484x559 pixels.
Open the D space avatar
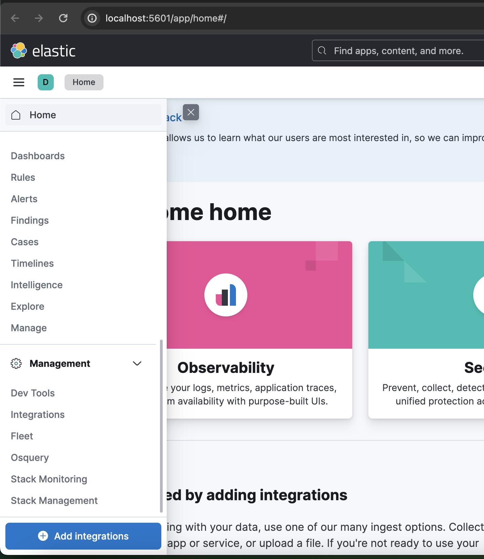46,82
